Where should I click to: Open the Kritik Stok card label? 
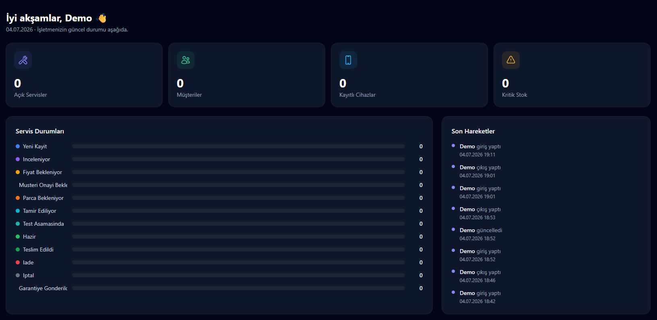point(514,95)
